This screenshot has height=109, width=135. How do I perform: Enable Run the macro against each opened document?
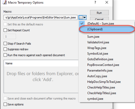(5, 55)
